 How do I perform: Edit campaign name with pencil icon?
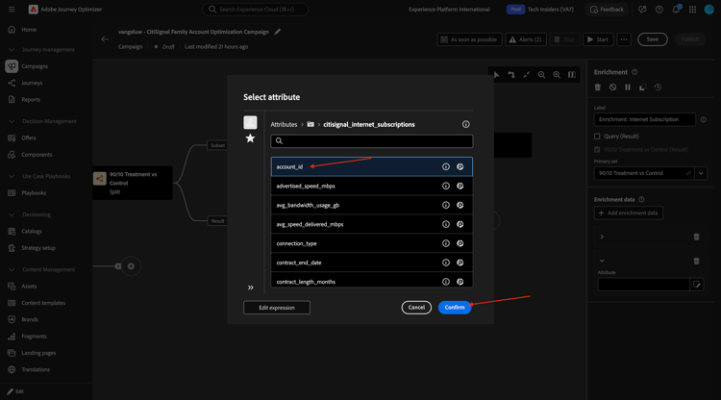[x=277, y=32]
